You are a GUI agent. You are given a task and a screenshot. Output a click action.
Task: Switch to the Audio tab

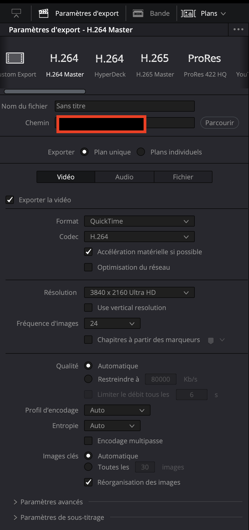click(x=124, y=177)
